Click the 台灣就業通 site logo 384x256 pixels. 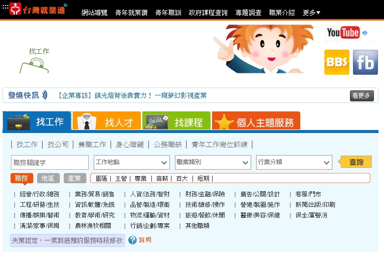click(38, 9)
